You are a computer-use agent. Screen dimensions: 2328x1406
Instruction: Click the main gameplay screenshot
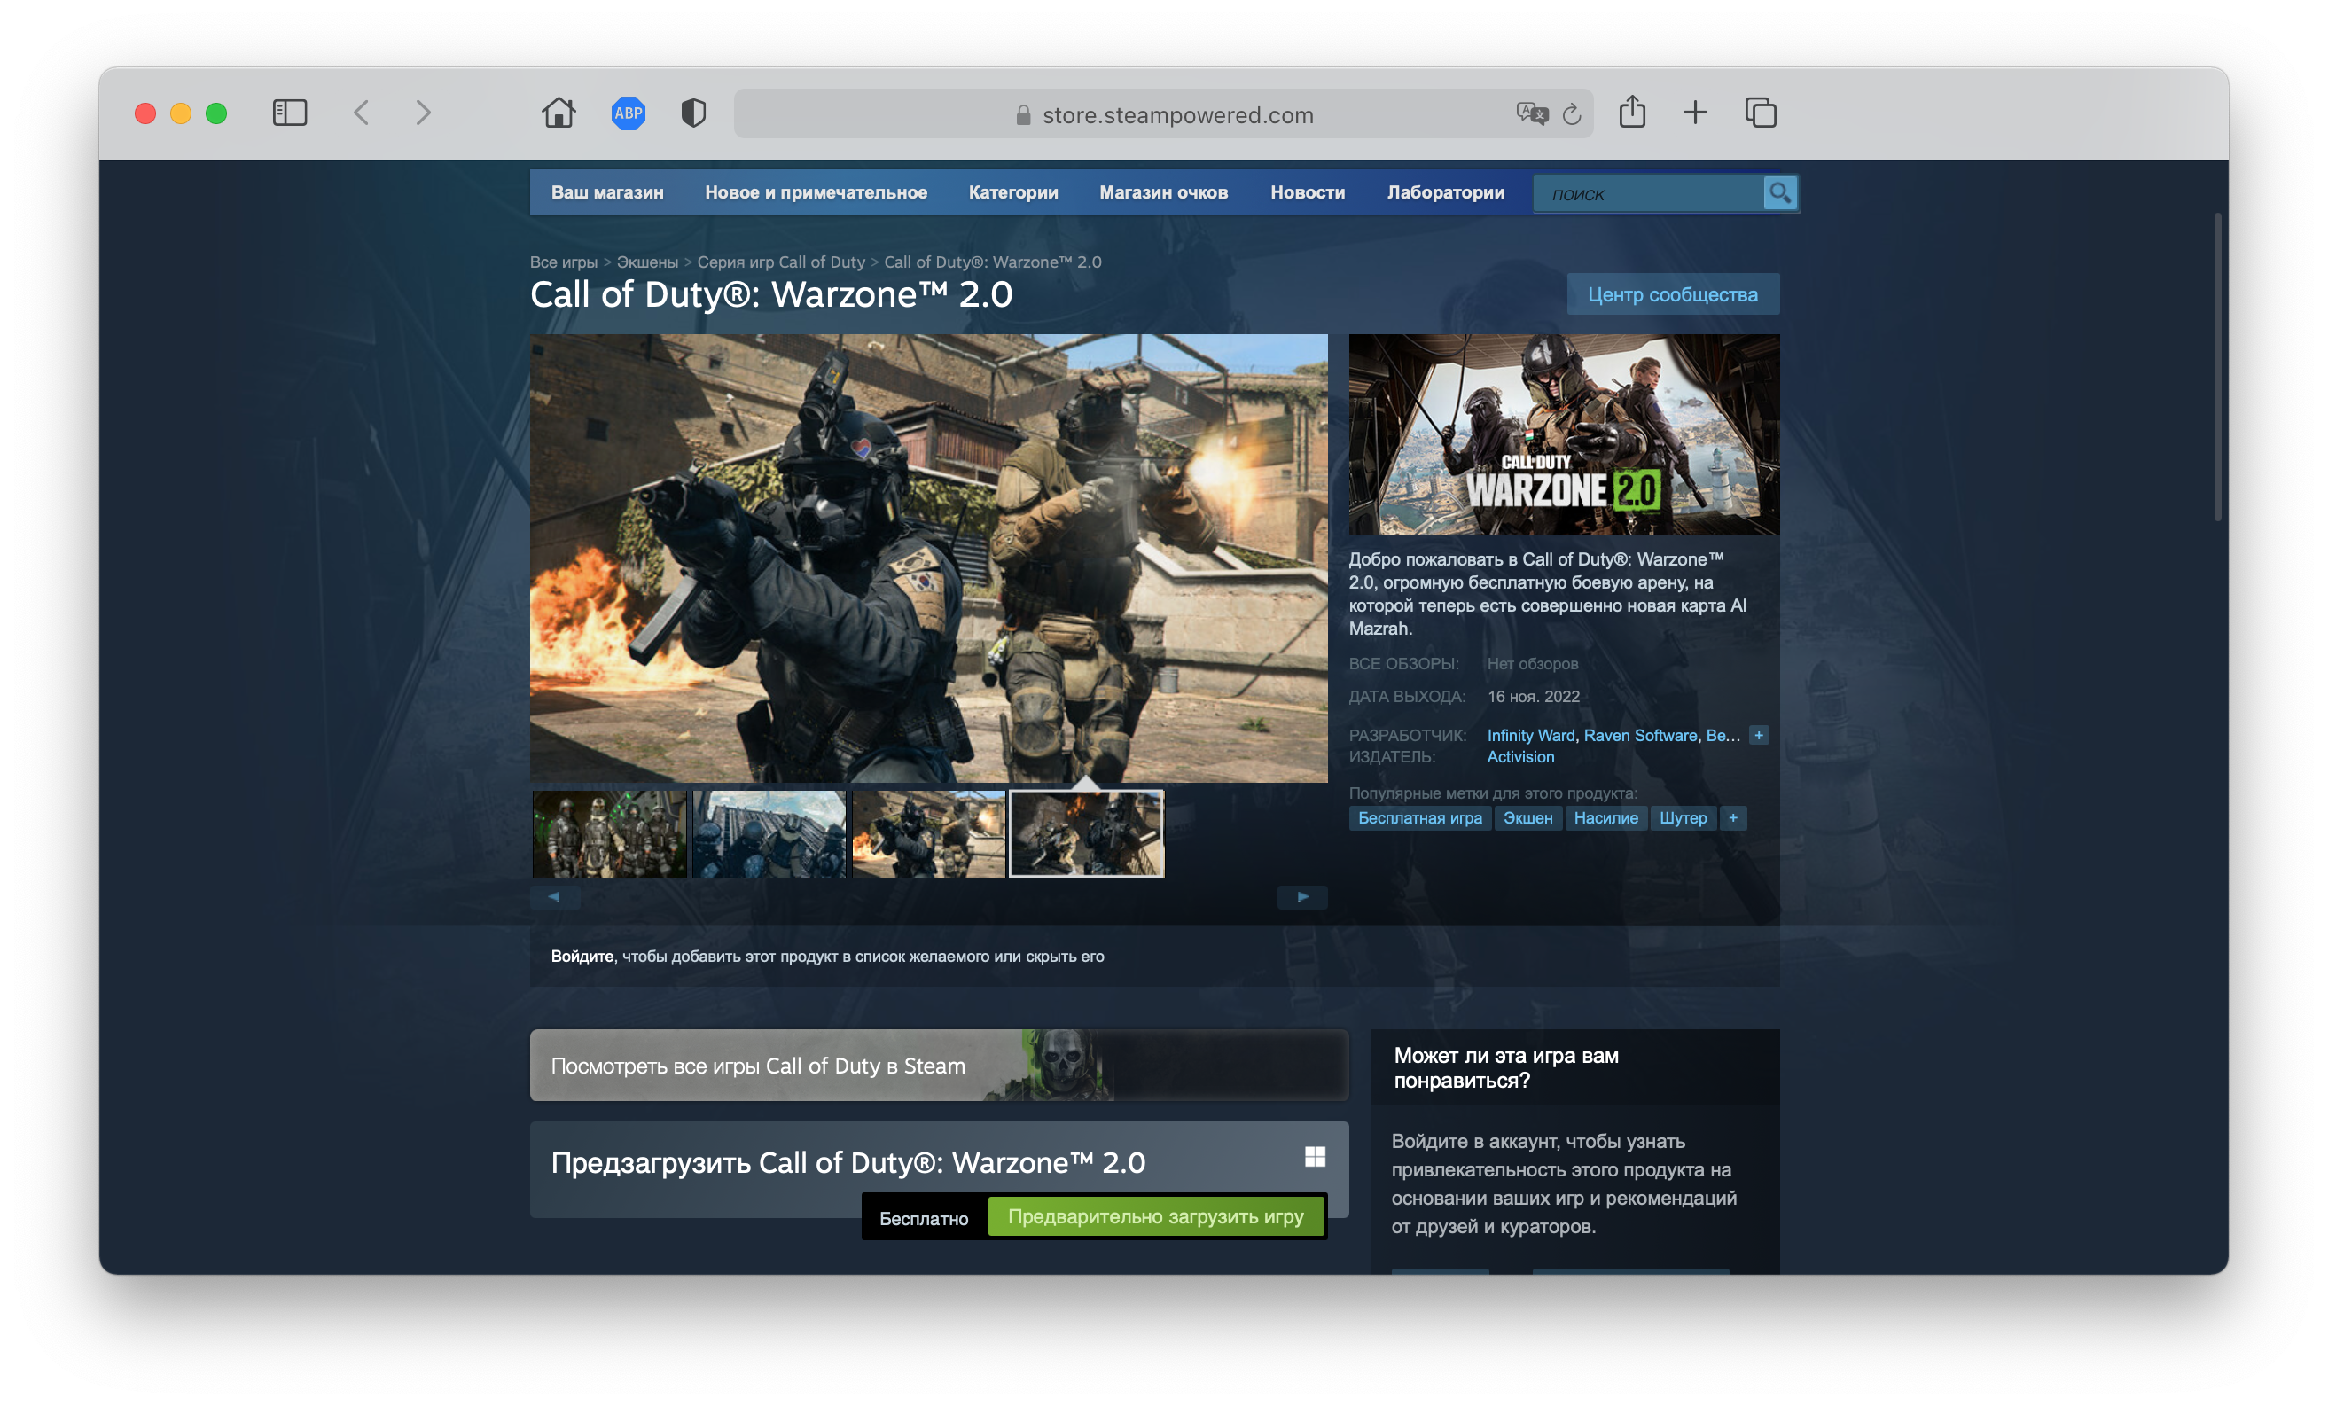929,558
